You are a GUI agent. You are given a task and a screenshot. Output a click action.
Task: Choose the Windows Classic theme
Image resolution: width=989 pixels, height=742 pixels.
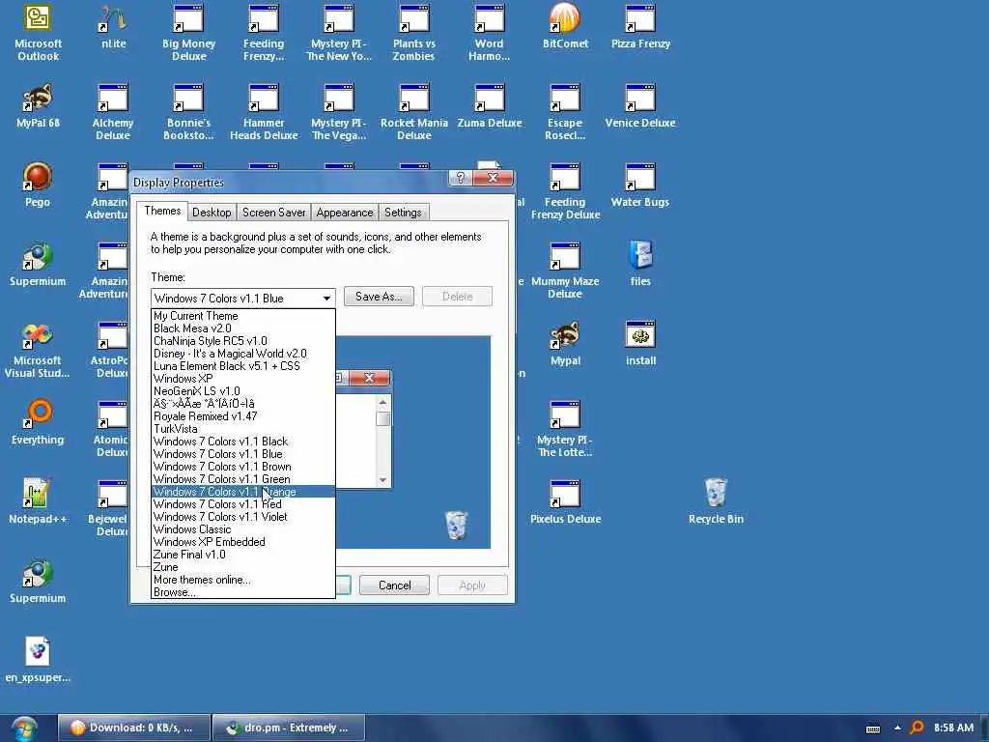[x=242, y=529]
